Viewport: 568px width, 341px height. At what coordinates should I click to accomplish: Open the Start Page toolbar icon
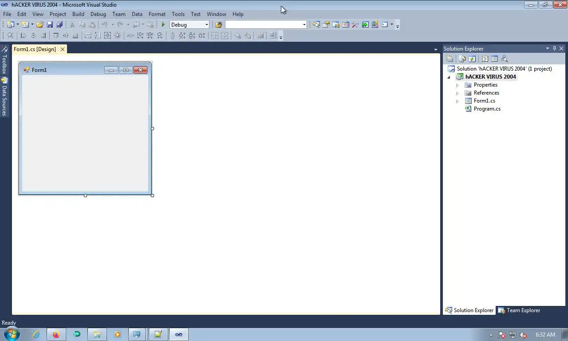point(365,25)
